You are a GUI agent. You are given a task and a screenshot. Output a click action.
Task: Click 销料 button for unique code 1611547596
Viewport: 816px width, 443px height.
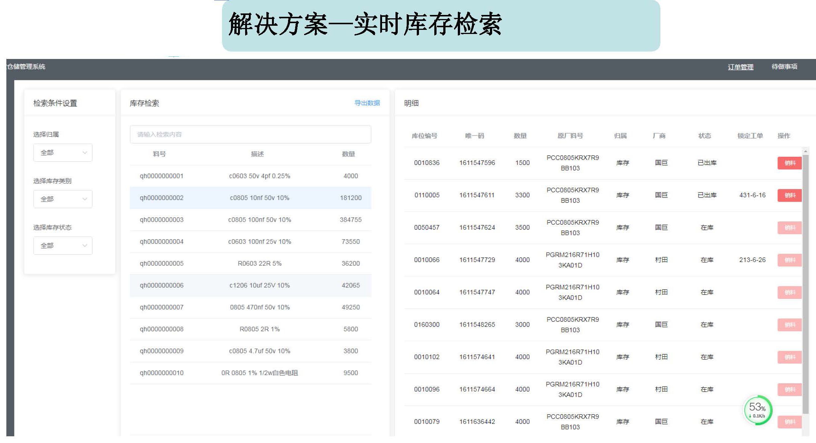[790, 163]
